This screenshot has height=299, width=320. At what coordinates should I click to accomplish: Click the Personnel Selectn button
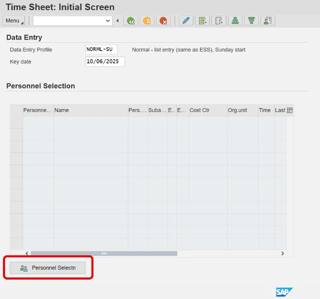coord(48,268)
